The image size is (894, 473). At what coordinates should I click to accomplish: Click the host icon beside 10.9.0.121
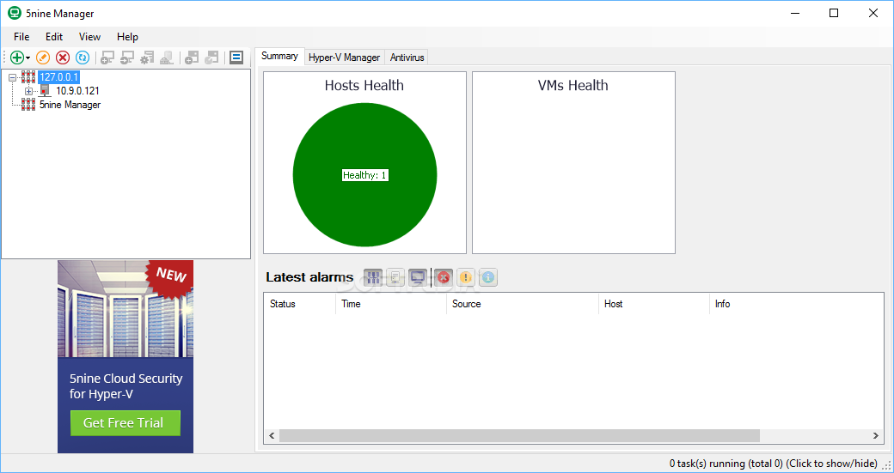pyautogui.click(x=45, y=90)
